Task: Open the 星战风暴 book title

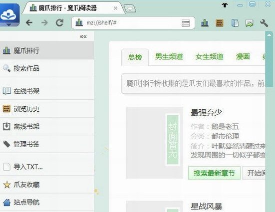Action: [206, 207]
